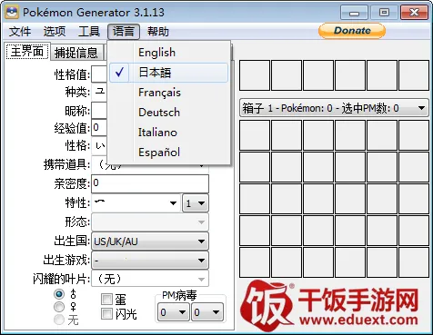
Task: Open first PM病毒 dropdown
Action: click(174, 312)
